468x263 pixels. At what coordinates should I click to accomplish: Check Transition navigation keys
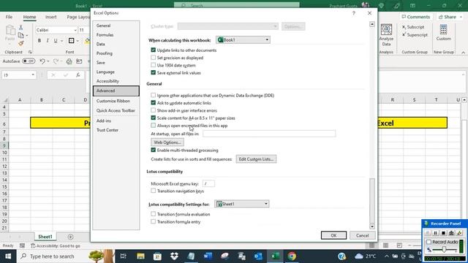[154, 191]
